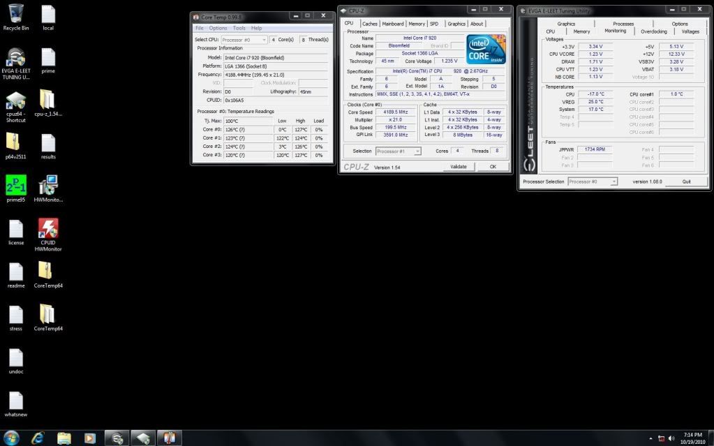The width and height of the screenshot is (714, 446).
Task: Launch Internet Explorer from the taskbar
Action: (38, 438)
